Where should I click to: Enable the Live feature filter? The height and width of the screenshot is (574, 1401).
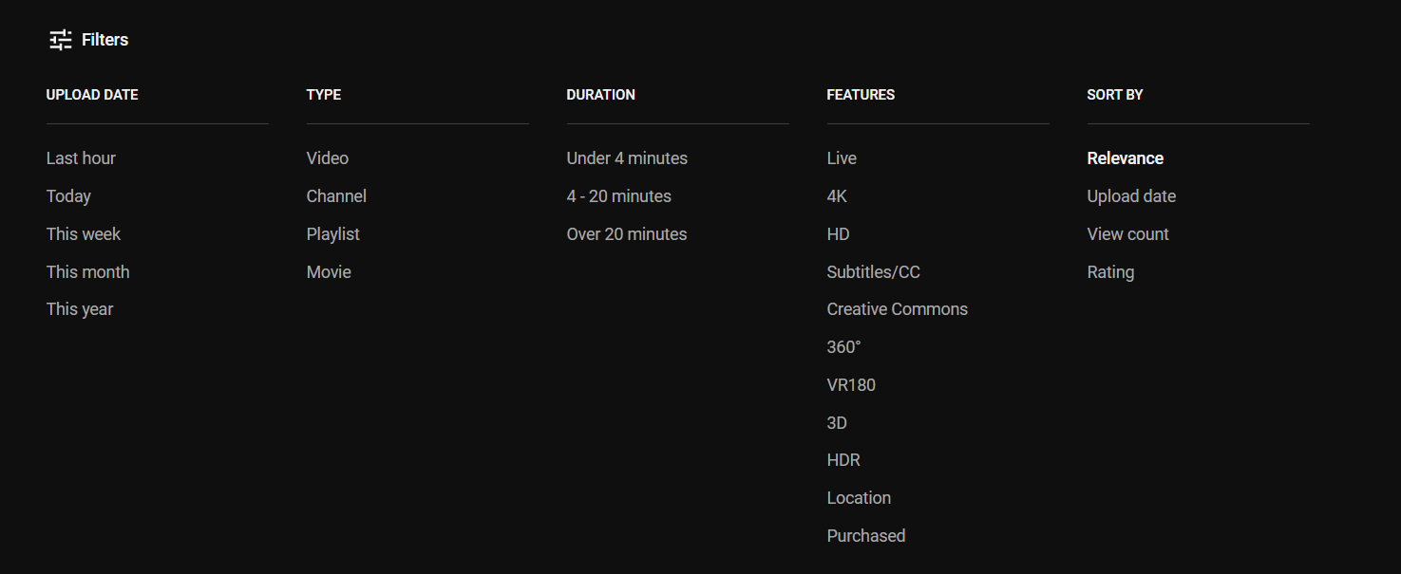(842, 158)
